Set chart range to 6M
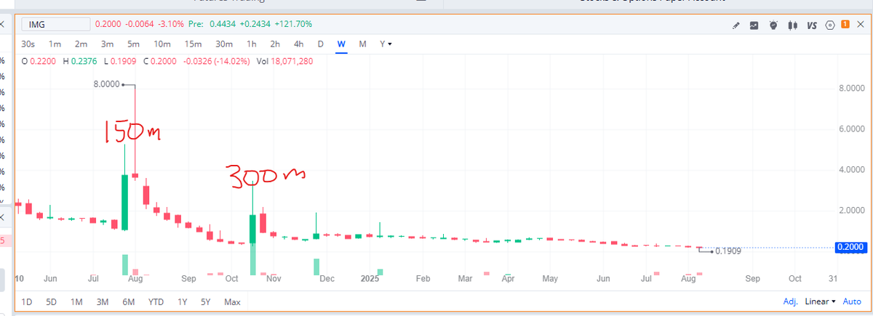This screenshot has width=873, height=316. point(129,301)
